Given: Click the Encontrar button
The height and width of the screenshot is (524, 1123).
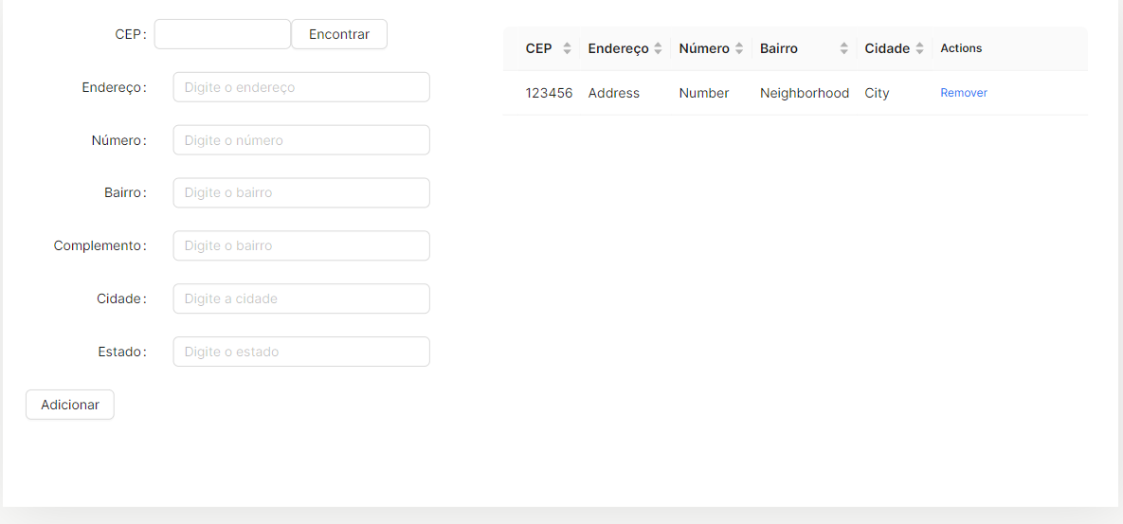Looking at the screenshot, I should (x=339, y=34).
